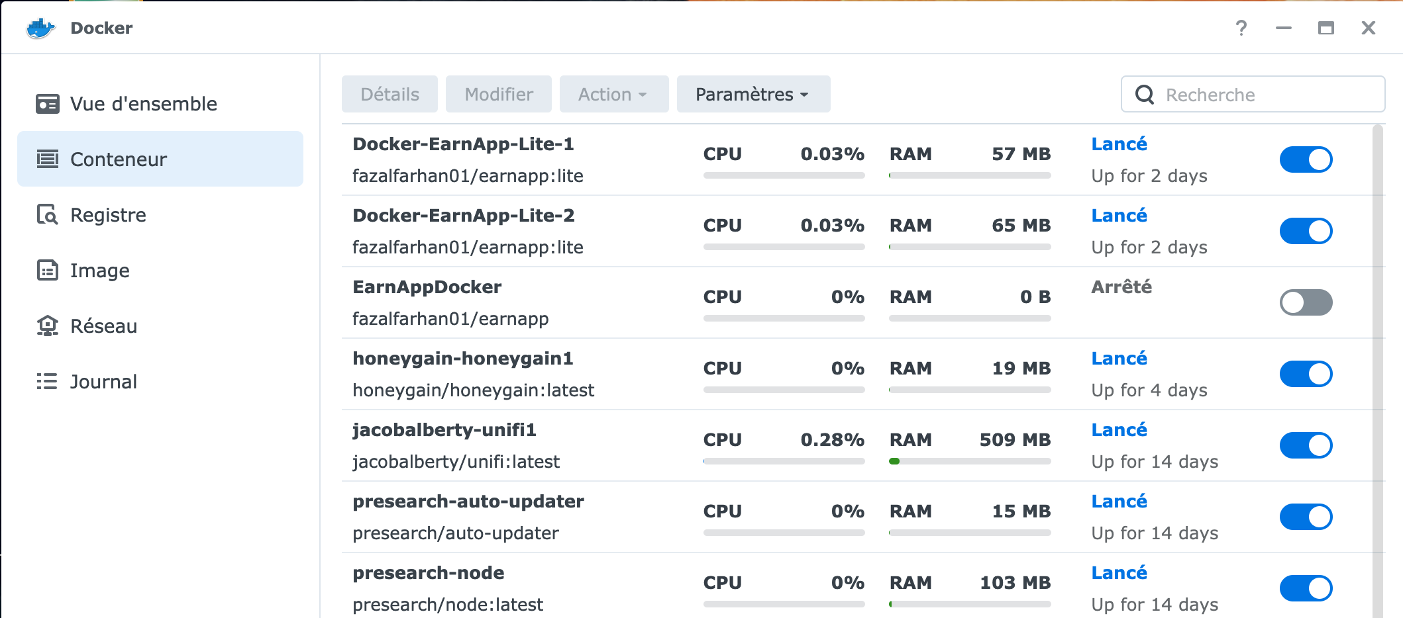Image resolution: width=1403 pixels, height=618 pixels.
Task: Toggle presearch-node container off
Action: (x=1306, y=588)
